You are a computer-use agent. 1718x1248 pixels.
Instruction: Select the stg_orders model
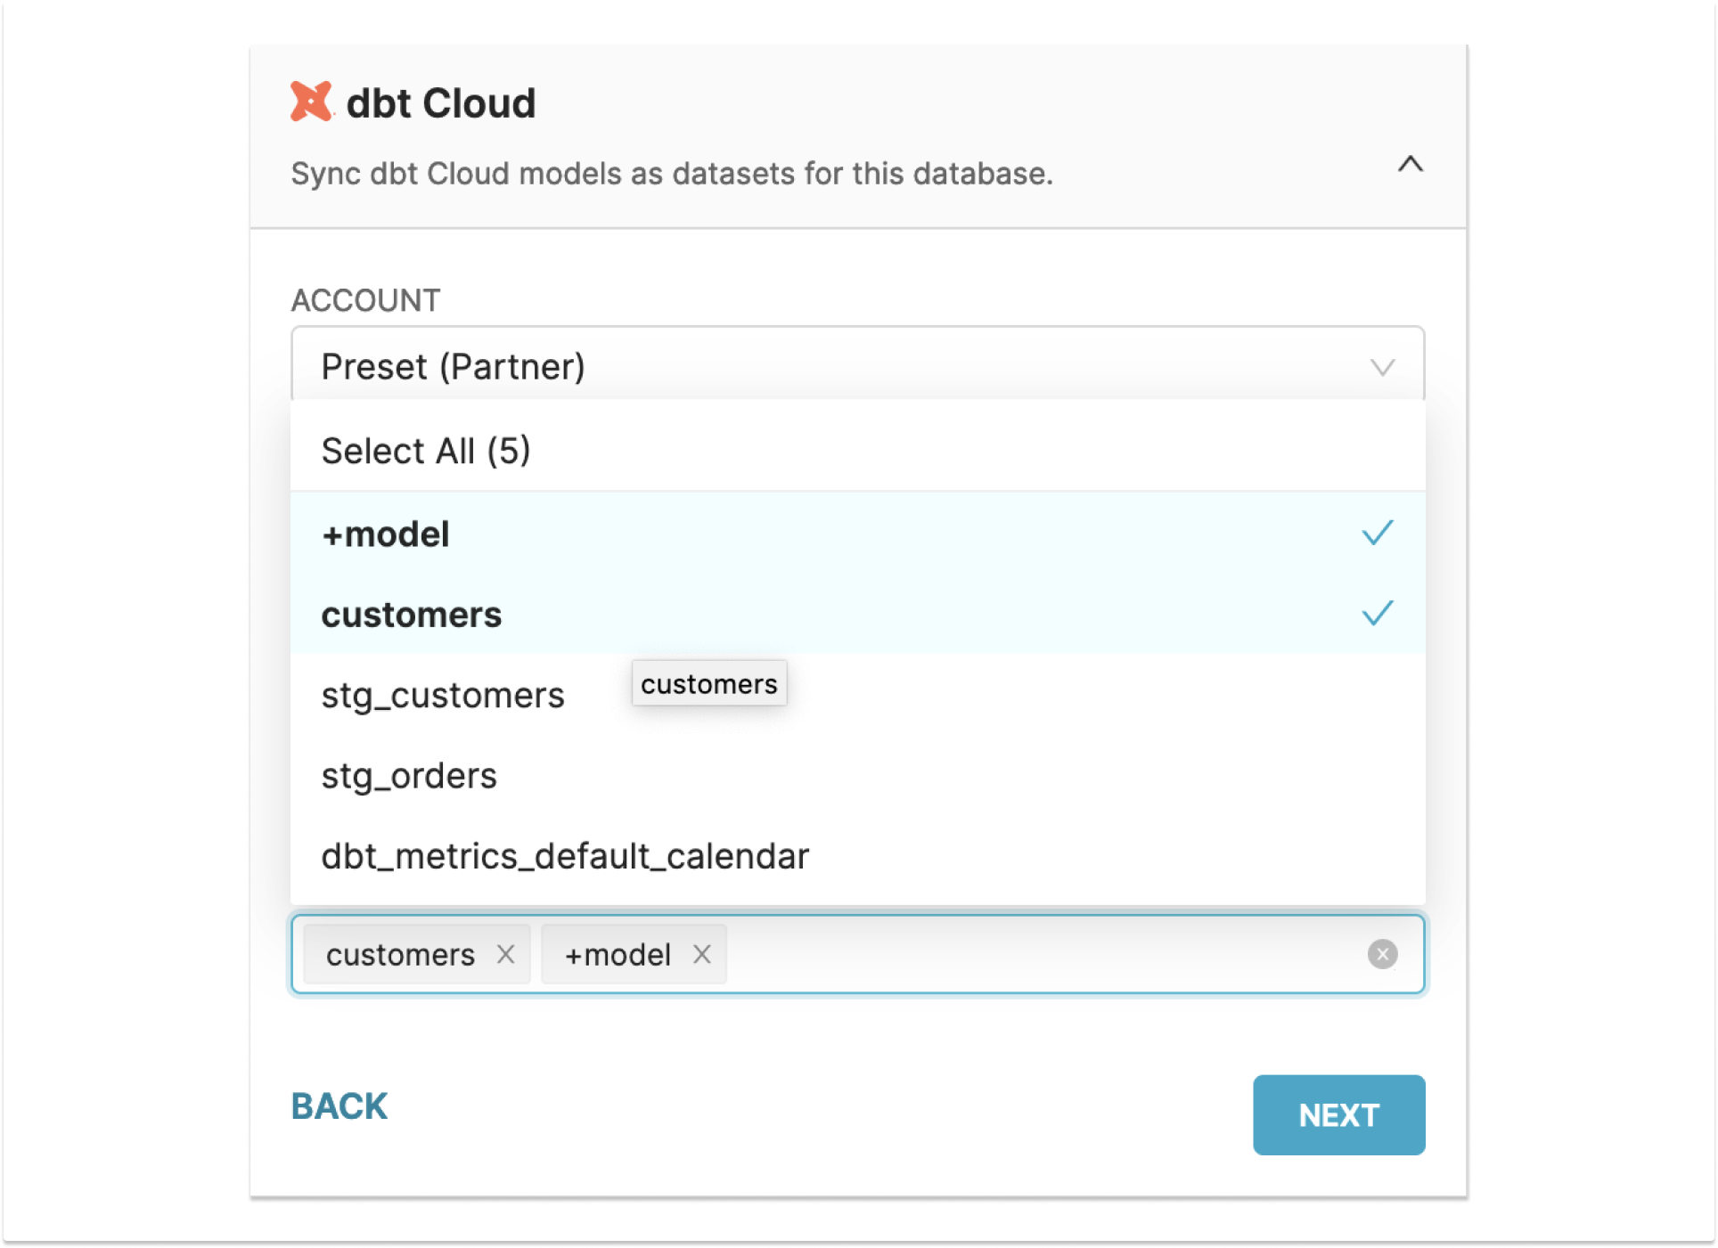pyautogui.click(x=409, y=775)
